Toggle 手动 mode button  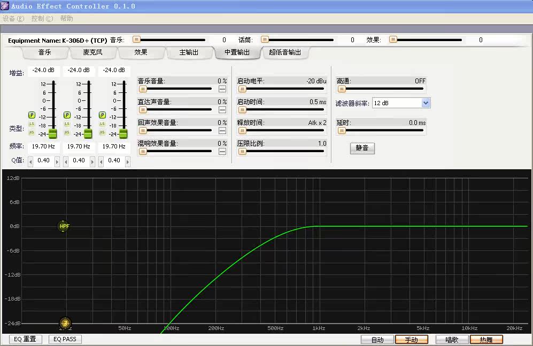[x=411, y=340]
